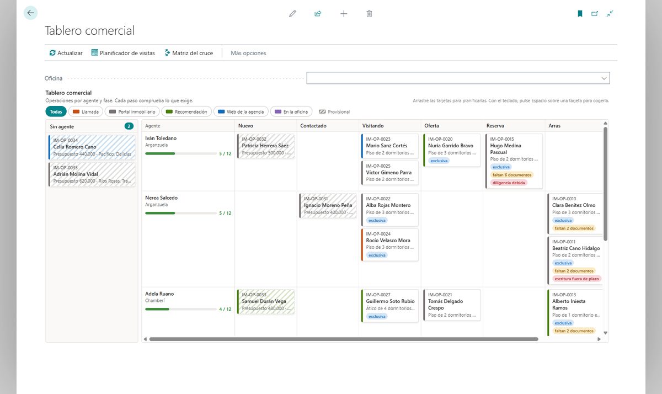Click Planificador de visitas action
The image size is (662, 394).
pyautogui.click(x=123, y=53)
